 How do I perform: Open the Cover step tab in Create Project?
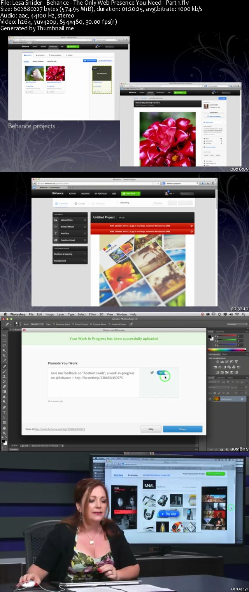(x=79, y=204)
